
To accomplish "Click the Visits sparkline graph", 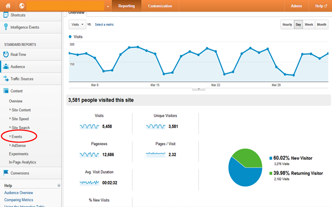I will (x=89, y=126).
